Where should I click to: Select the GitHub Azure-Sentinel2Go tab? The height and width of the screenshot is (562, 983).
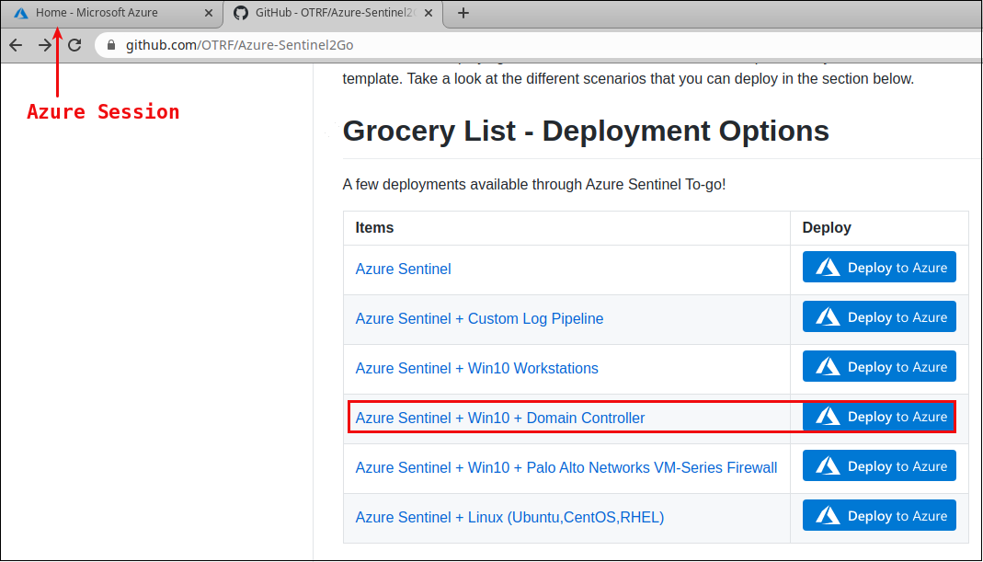pyautogui.click(x=326, y=13)
